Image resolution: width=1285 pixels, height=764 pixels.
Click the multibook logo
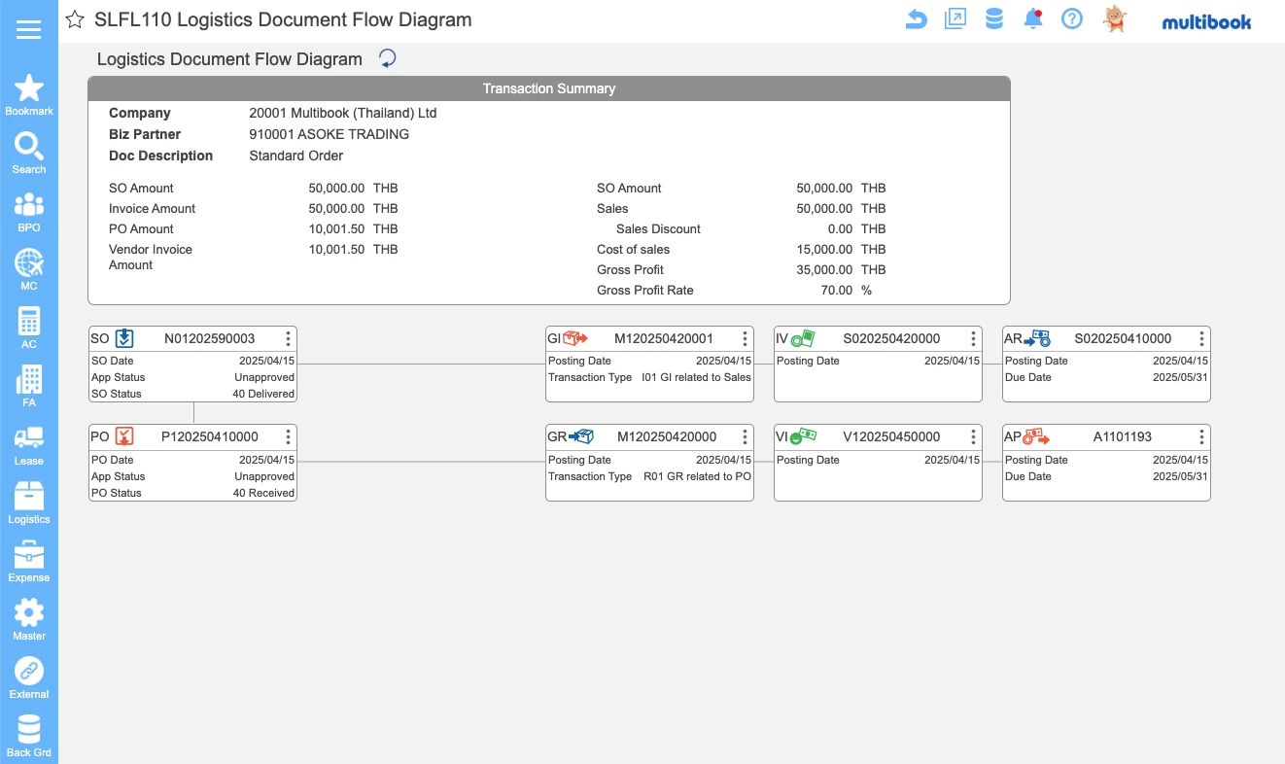[1206, 21]
